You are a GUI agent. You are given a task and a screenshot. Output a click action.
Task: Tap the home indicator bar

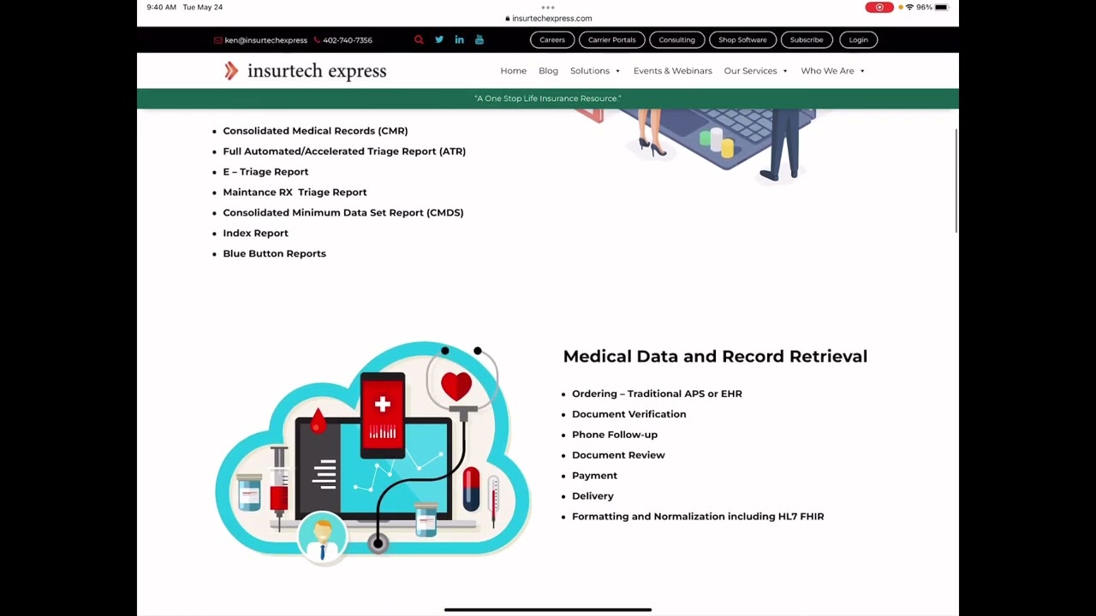[x=548, y=610]
